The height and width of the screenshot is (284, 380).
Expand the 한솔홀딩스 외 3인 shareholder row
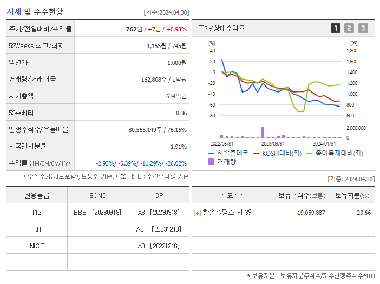[x=198, y=213]
